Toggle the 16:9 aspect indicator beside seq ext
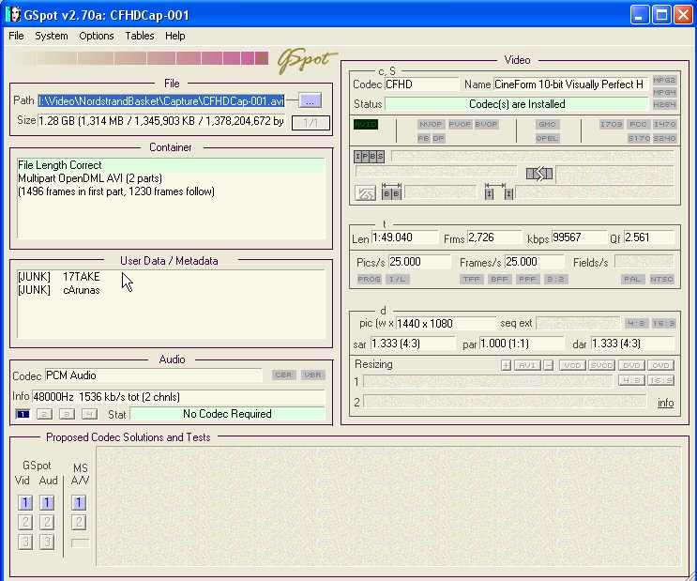Image resolution: width=697 pixels, height=581 pixels. click(663, 323)
